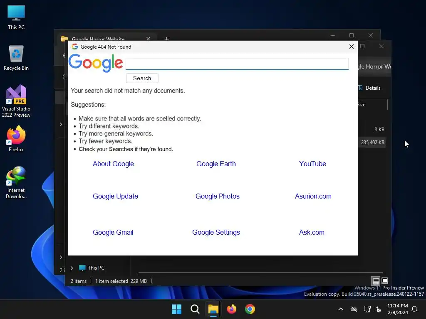The image size is (426, 319).
Task: Expand This PC in Explorer navigation pane
Action: click(72, 268)
